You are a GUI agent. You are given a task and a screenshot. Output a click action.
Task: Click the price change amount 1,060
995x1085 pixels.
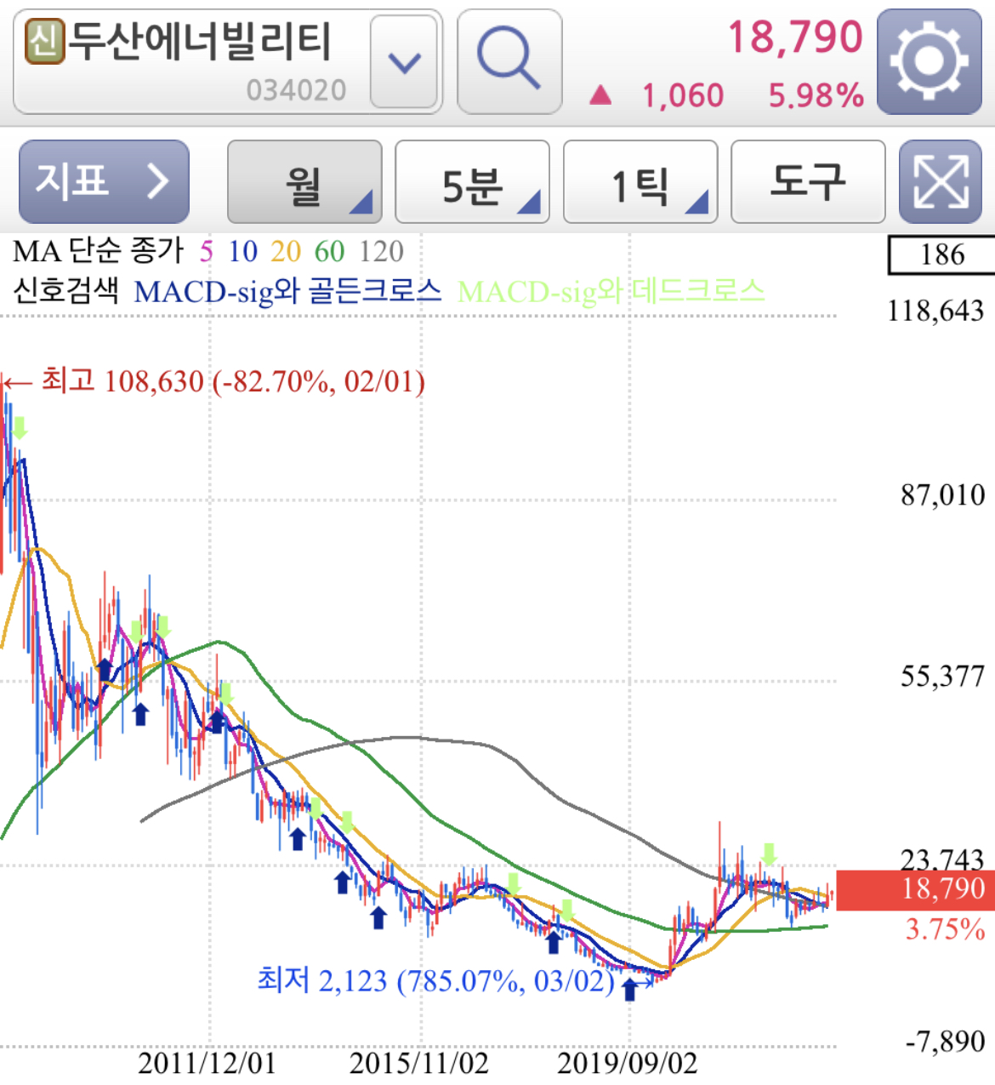683,95
